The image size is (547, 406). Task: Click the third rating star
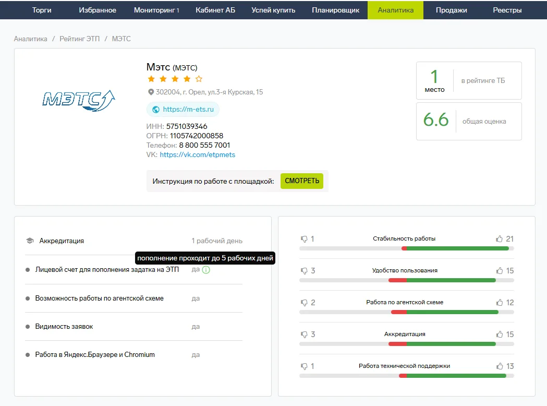[175, 79]
